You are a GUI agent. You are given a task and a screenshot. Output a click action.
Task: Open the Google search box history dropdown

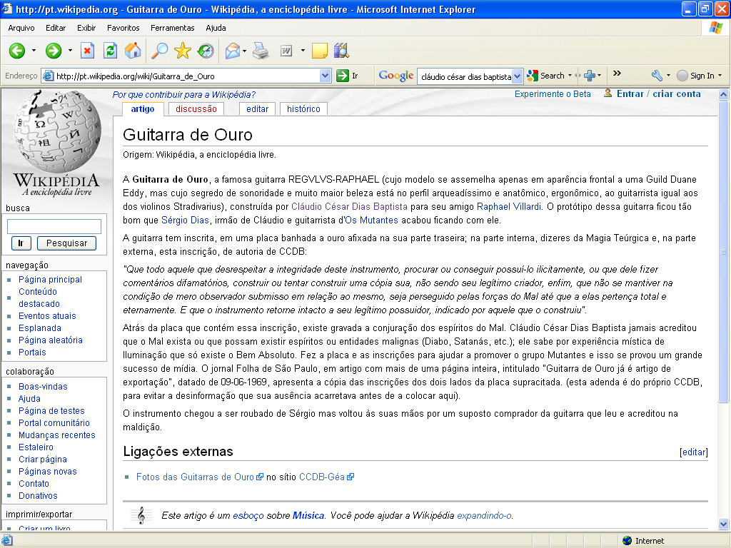tap(518, 76)
